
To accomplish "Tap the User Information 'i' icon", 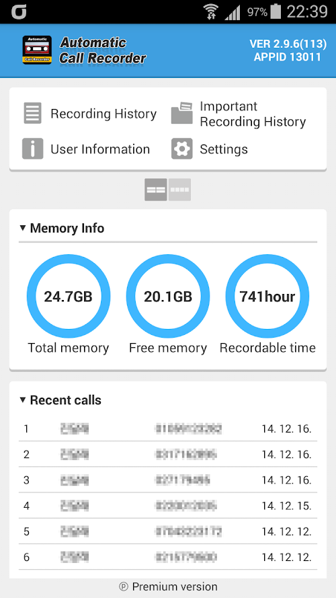I will click(32, 149).
